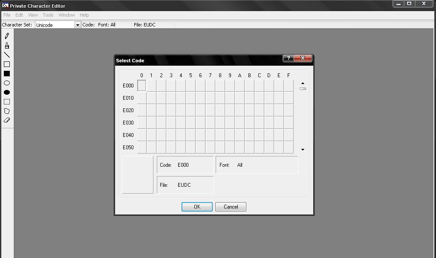Viewport: 436px width, 258px height.
Task: Choose the Straight Line tool
Action: [7, 55]
